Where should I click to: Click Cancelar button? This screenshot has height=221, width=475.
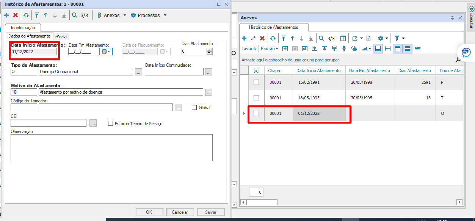(x=180, y=212)
